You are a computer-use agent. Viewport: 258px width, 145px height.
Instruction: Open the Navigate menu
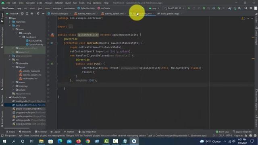click(x=30, y=3)
